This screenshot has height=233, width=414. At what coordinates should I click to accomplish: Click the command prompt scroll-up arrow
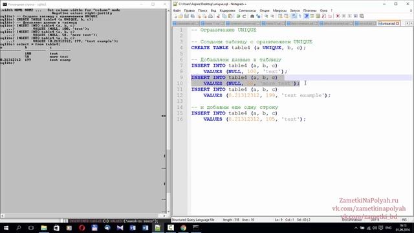click(x=168, y=10)
